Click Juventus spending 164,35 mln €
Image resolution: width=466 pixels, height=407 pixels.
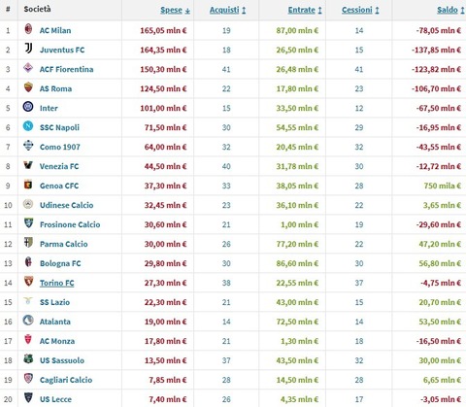(163, 50)
